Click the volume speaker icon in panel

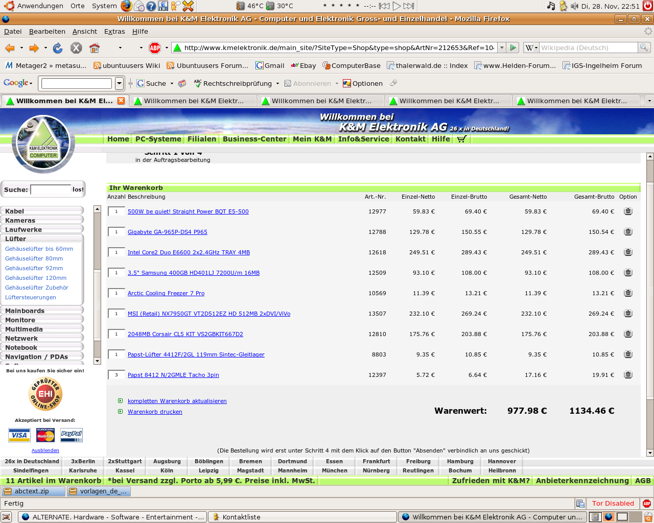574,6
